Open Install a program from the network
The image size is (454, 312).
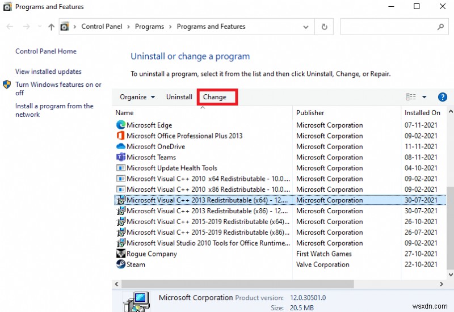pyautogui.click(x=54, y=110)
